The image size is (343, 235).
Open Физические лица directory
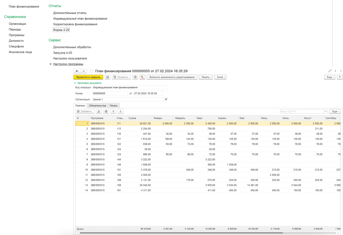pyautogui.click(x=20, y=52)
